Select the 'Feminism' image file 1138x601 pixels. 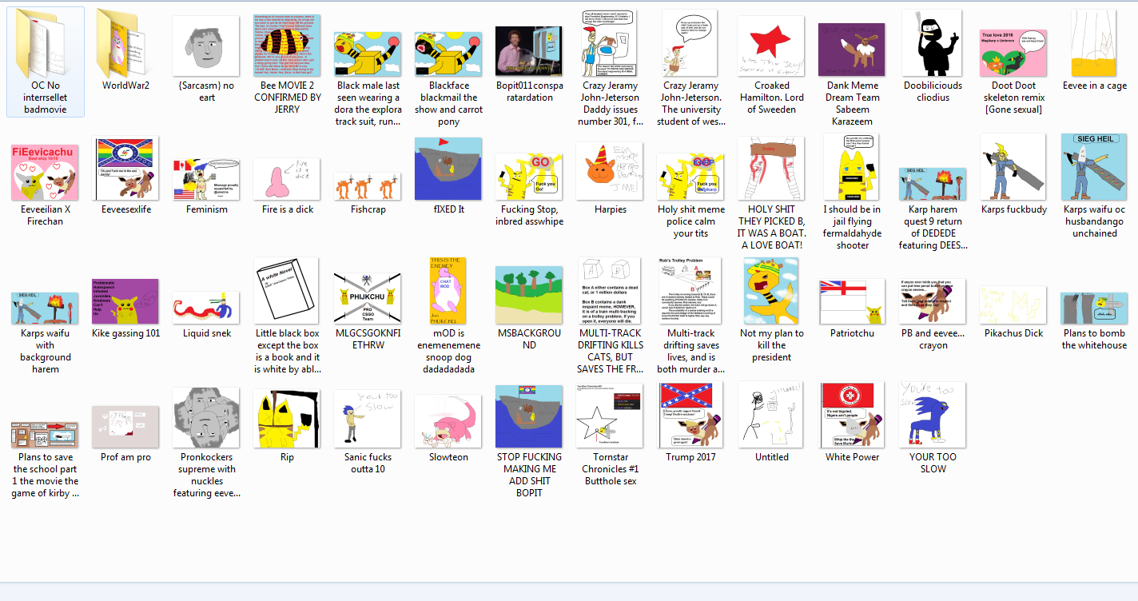206,178
